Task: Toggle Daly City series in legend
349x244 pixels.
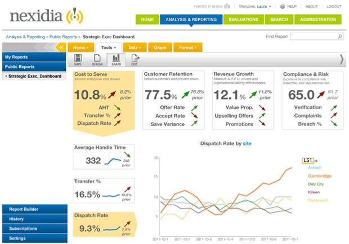Action: [x=316, y=184]
